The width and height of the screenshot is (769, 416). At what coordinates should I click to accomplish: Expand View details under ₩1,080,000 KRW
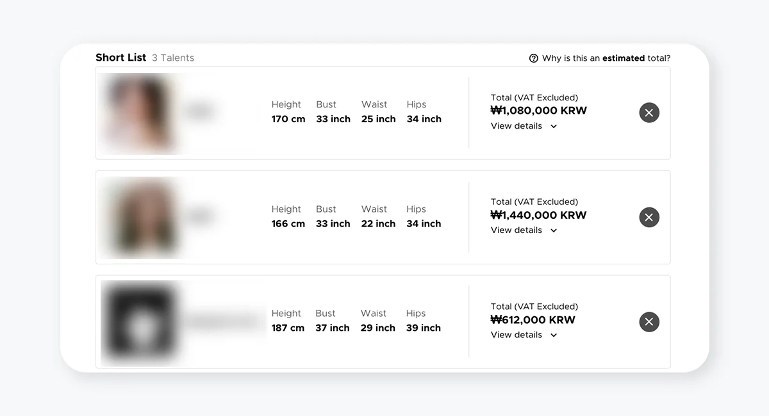coord(524,126)
